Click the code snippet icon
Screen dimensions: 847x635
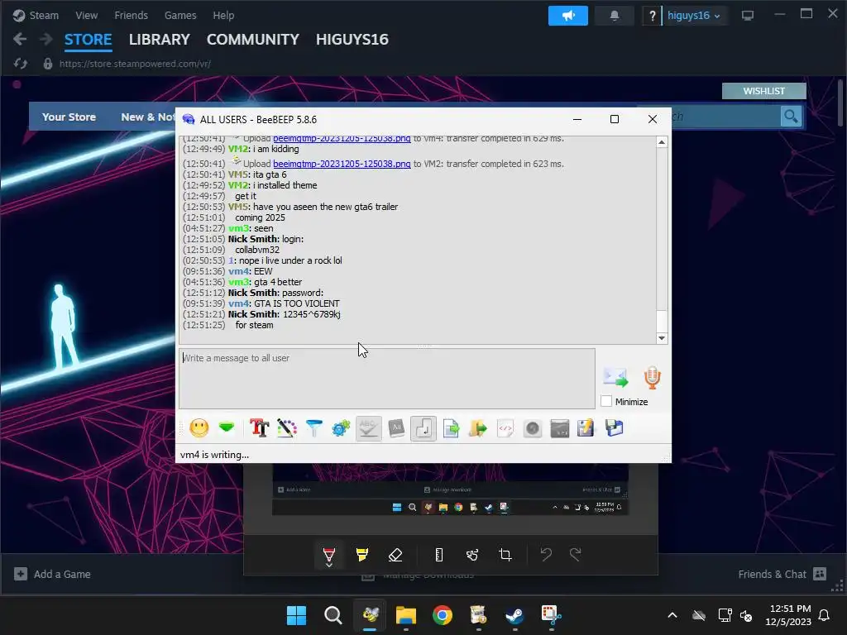[505, 429]
